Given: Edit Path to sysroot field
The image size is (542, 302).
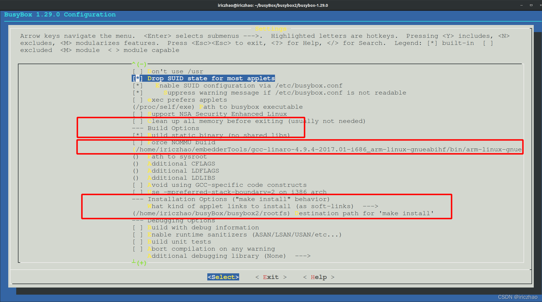Looking at the screenshot, I should [169, 157].
